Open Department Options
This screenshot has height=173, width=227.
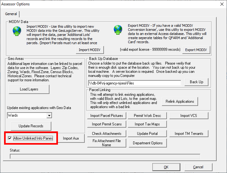click(148, 143)
